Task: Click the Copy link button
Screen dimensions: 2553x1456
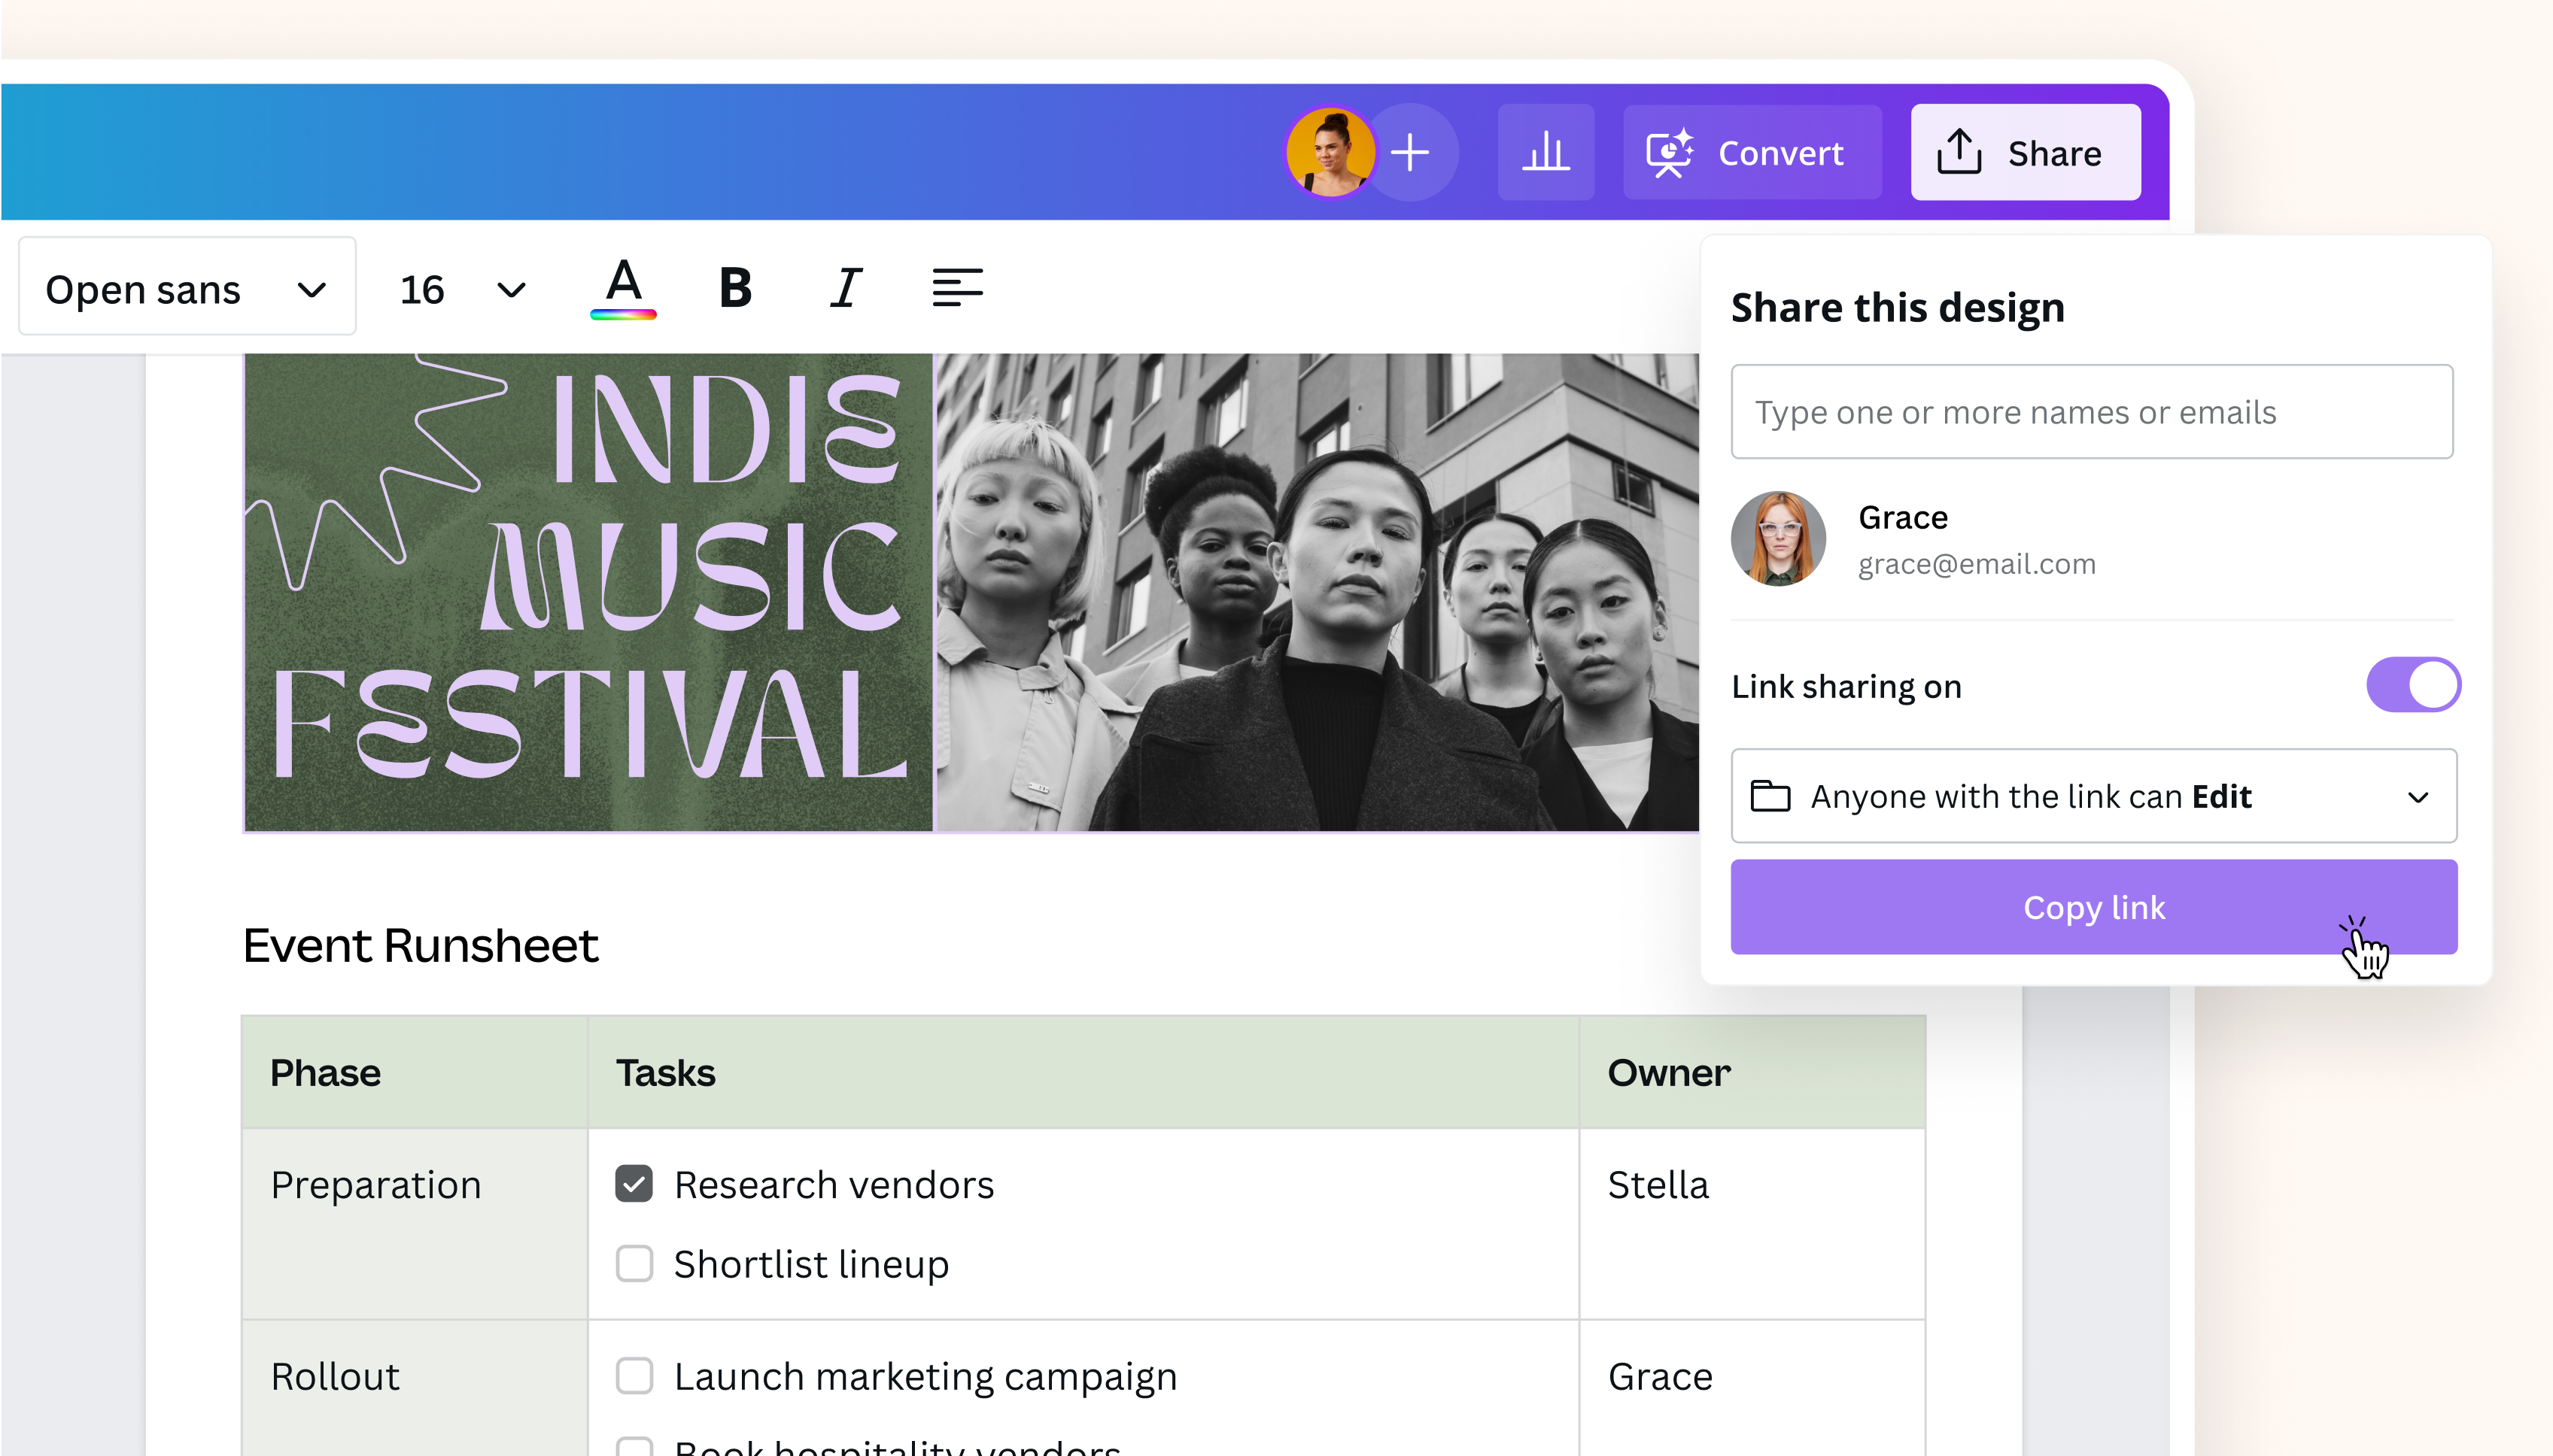Action: point(2092,906)
